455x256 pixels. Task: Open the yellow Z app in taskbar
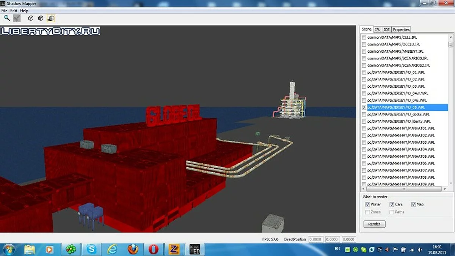[x=174, y=249]
